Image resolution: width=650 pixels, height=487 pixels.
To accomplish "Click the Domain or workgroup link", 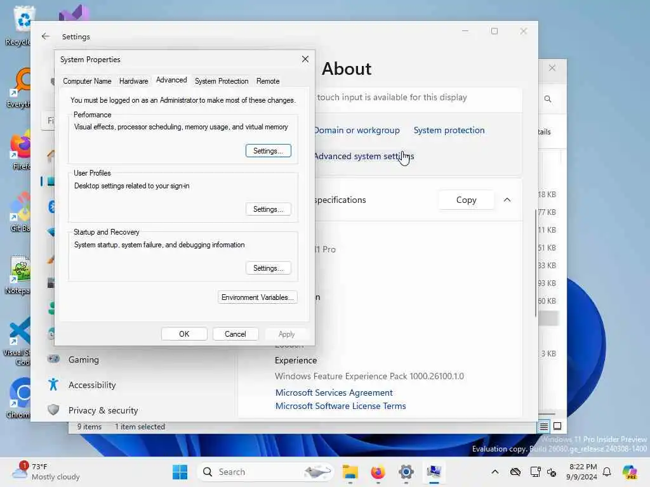I will click(x=357, y=130).
